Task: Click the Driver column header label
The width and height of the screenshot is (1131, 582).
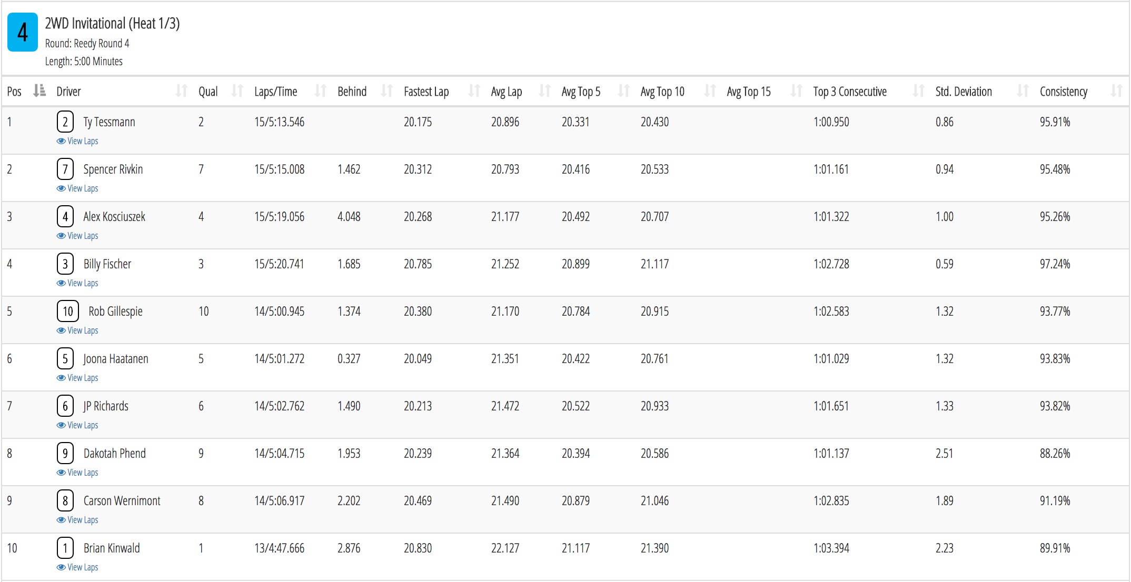Action: [x=68, y=92]
